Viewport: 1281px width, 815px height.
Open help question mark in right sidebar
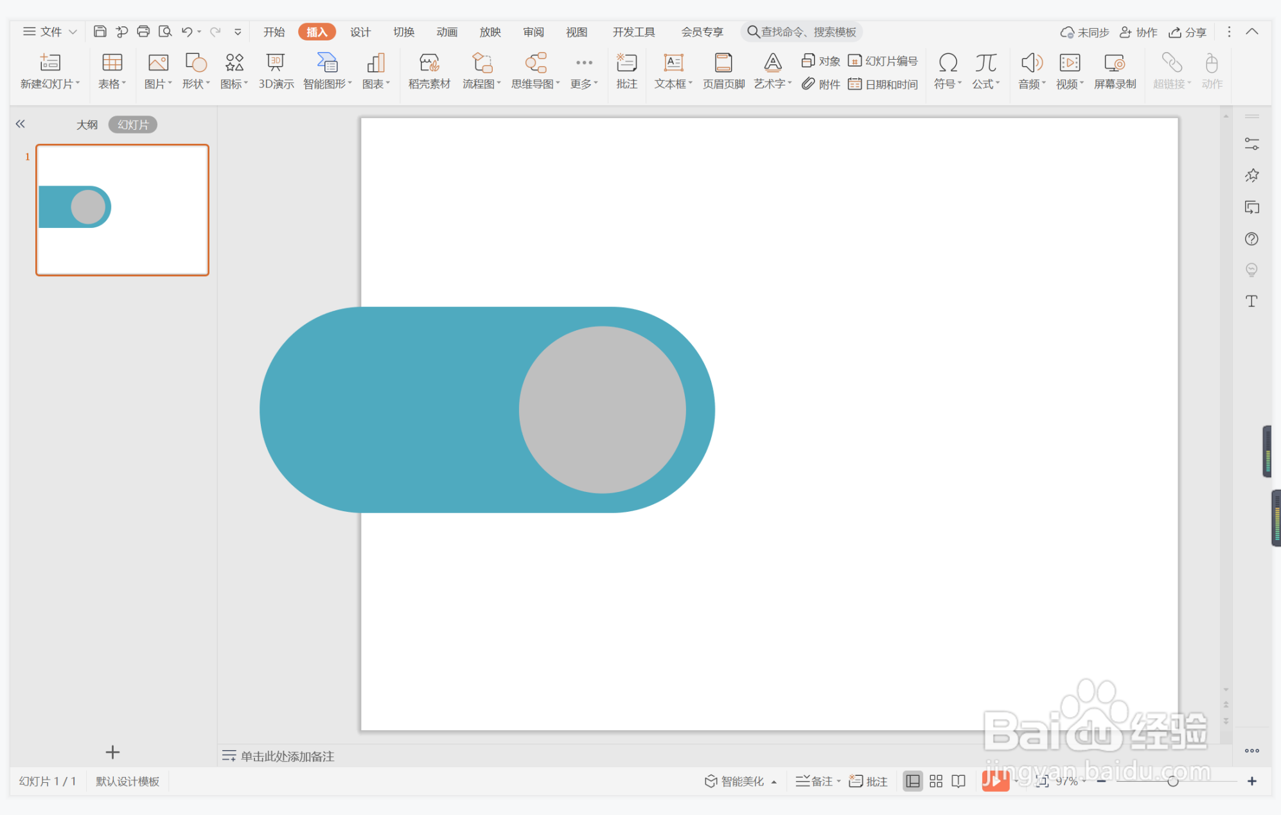click(1251, 239)
